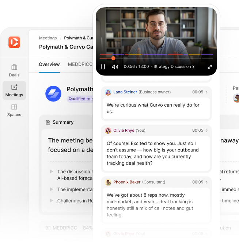Select Meetings in the sidebar
Viewport: 239px width, 246px height.
tap(14, 91)
